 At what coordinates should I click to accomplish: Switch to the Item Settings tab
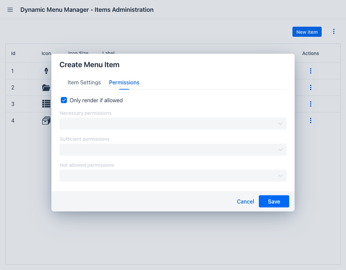point(84,82)
